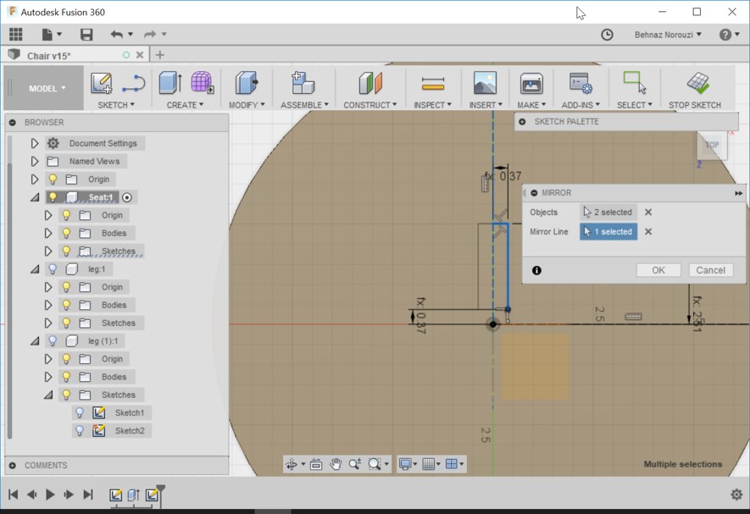Click the 3D Print make icon
The height and width of the screenshot is (514, 750).
[531, 84]
